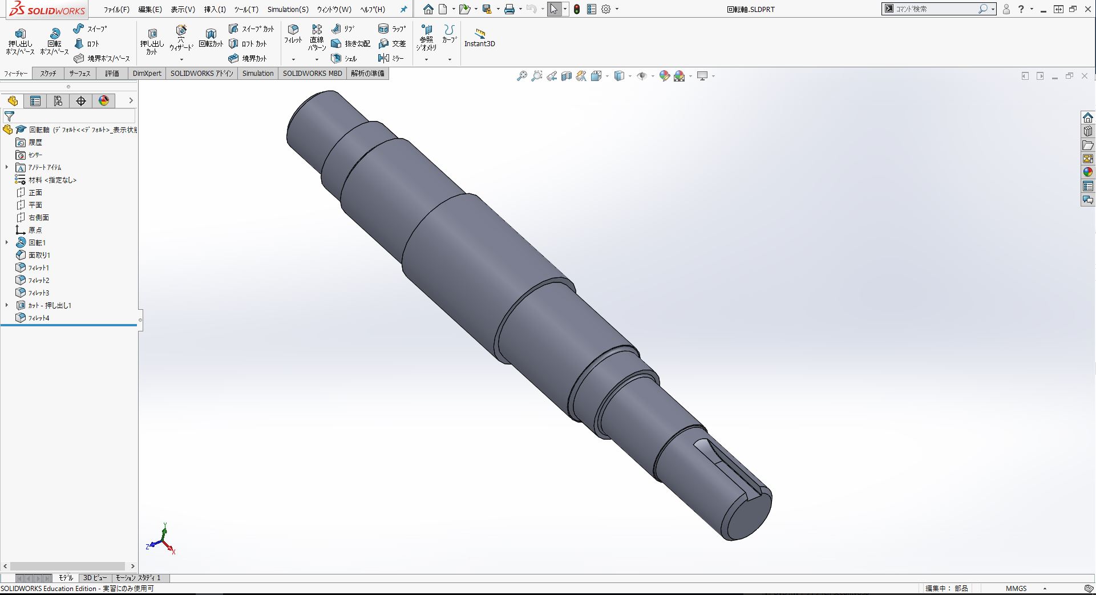The image size is (1096, 595).
Task: Choose the スイープ sweep boss tool
Action: pyautogui.click(x=90, y=29)
